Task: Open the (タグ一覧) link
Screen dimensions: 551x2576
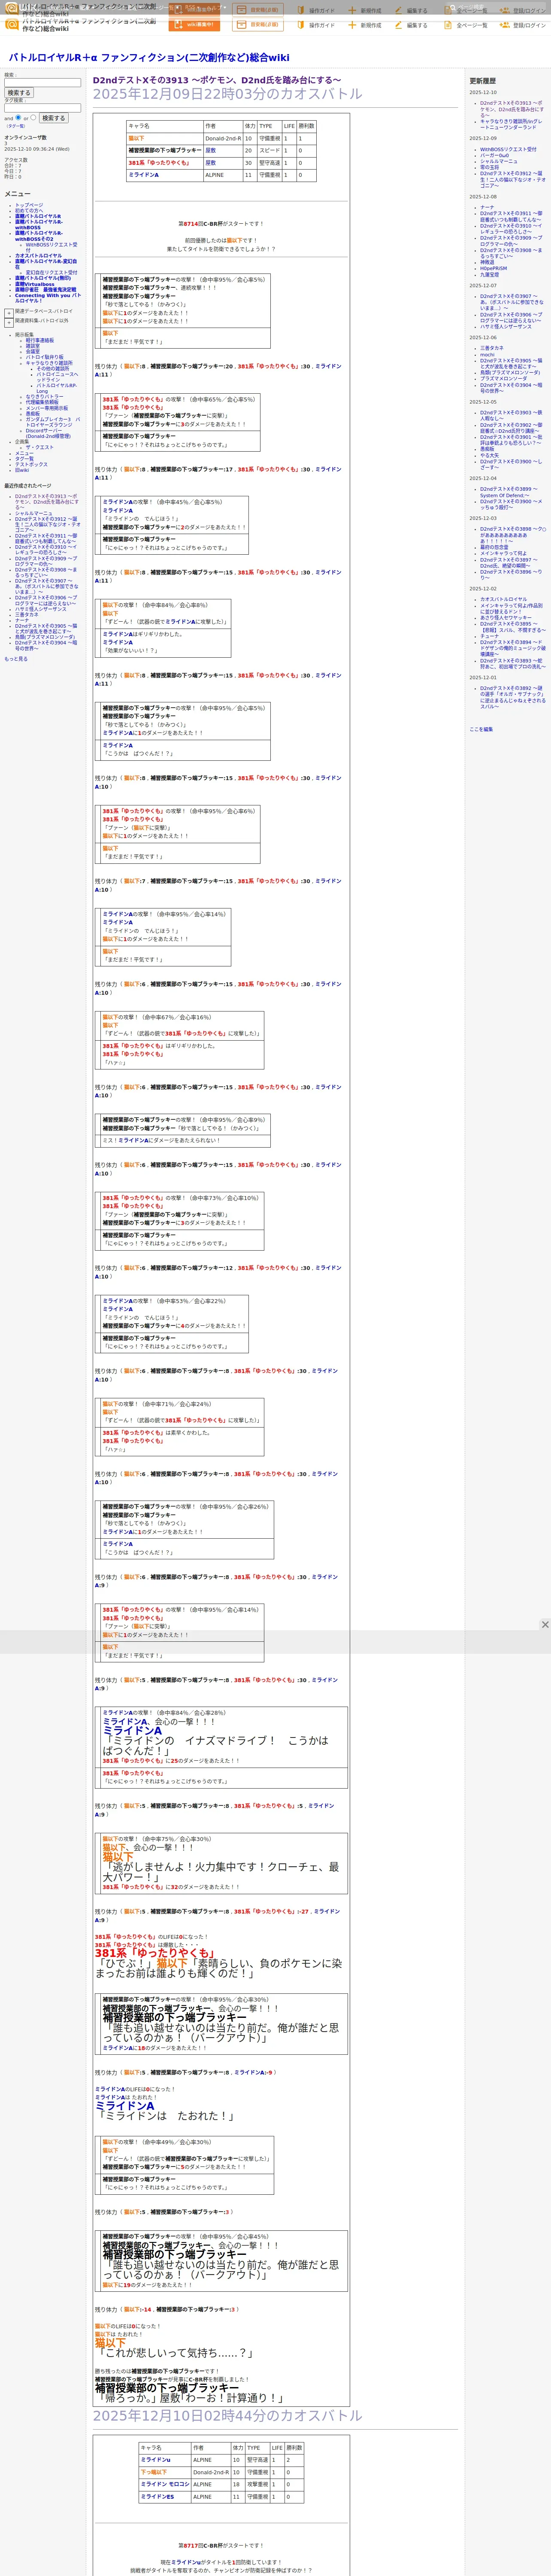Action: 16,126
